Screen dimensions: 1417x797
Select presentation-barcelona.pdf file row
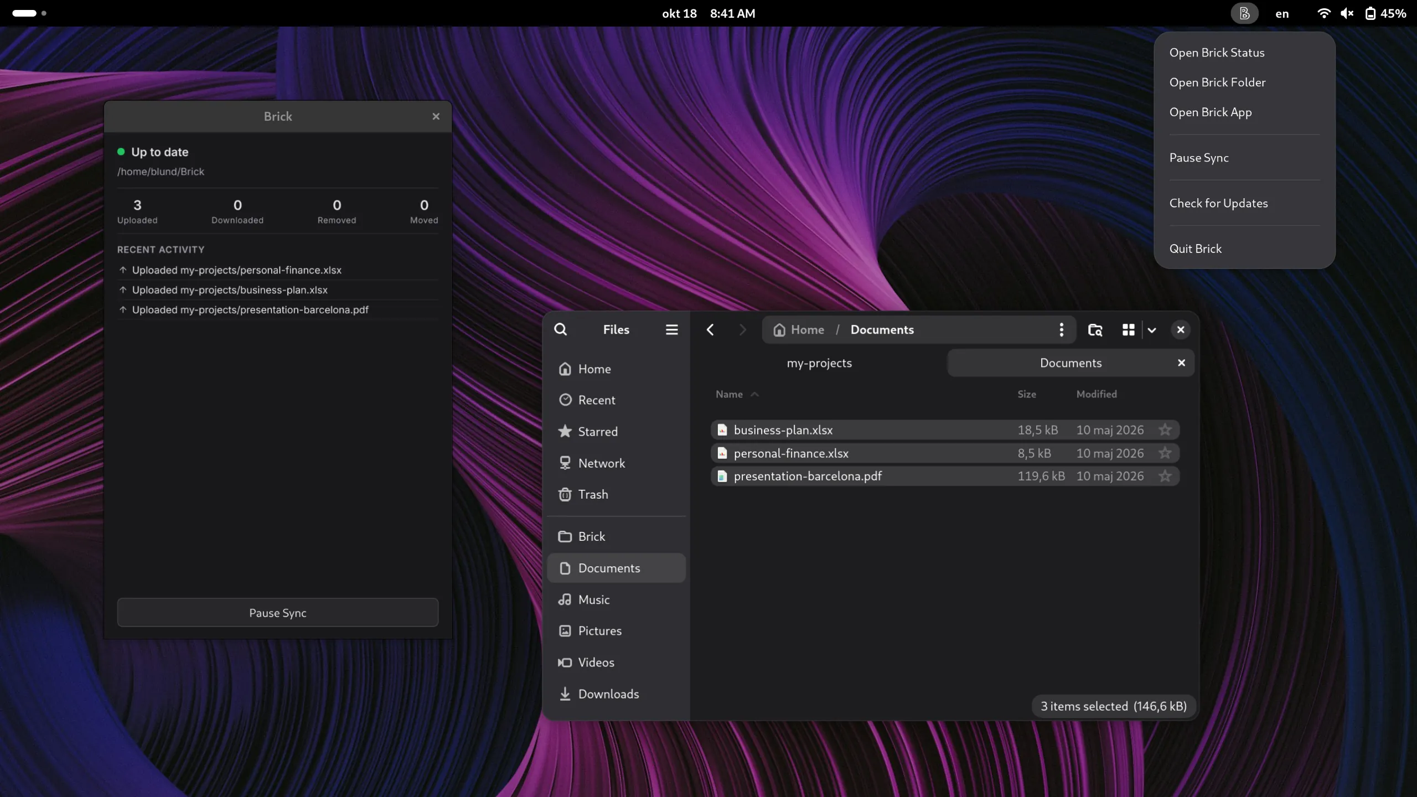(x=945, y=476)
